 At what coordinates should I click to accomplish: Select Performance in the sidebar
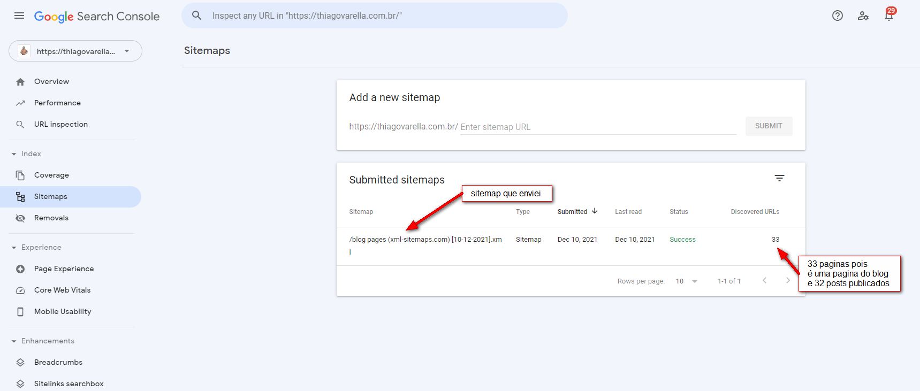click(57, 103)
